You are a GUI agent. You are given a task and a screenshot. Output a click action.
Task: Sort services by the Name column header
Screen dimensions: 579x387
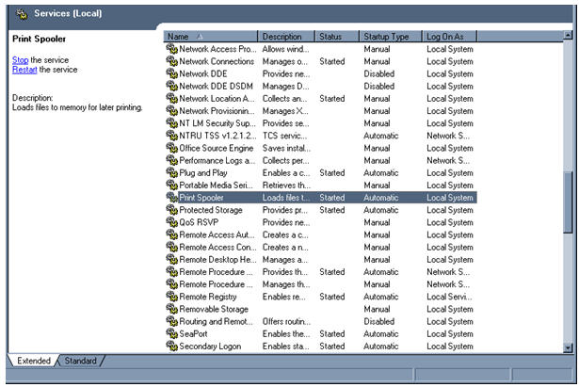click(x=211, y=36)
